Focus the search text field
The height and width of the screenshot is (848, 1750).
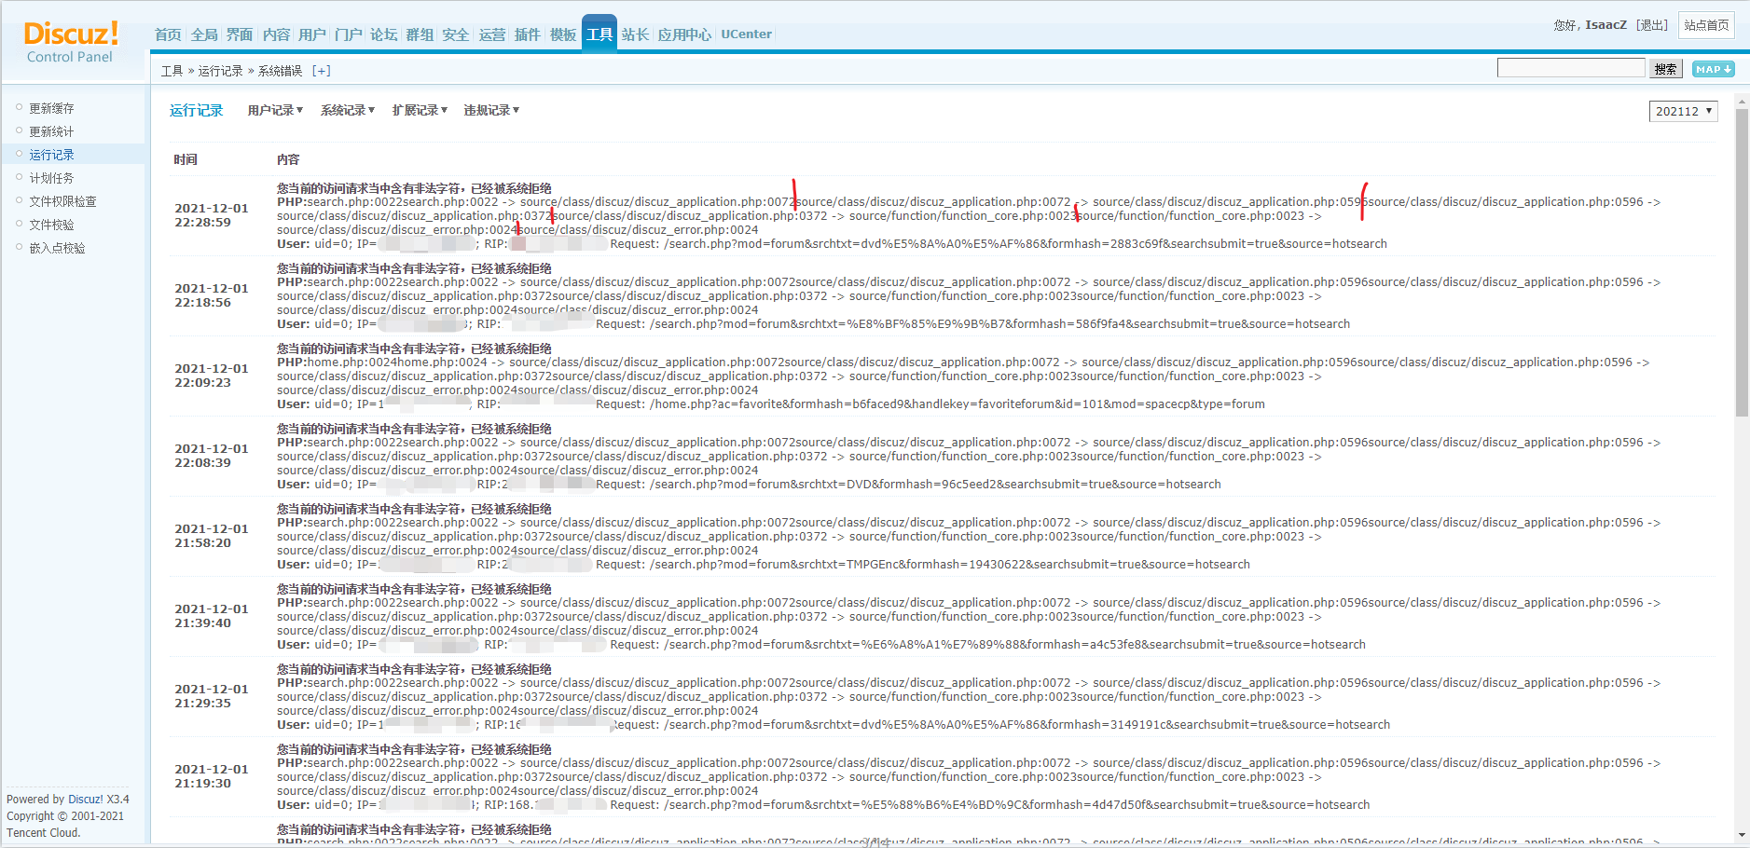point(1570,68)
